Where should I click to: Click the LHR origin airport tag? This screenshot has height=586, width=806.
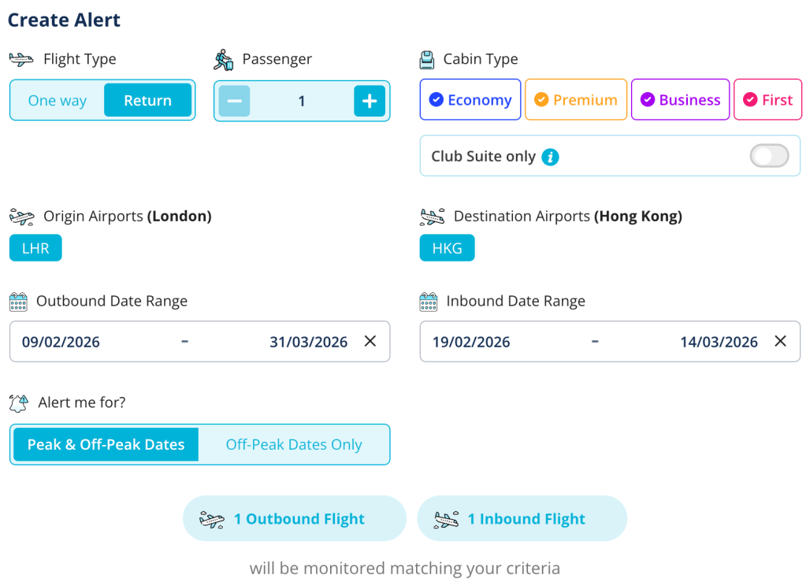coord(35,248)
